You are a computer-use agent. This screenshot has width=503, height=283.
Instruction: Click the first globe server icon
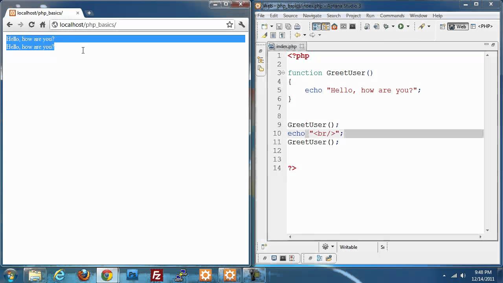367,27
